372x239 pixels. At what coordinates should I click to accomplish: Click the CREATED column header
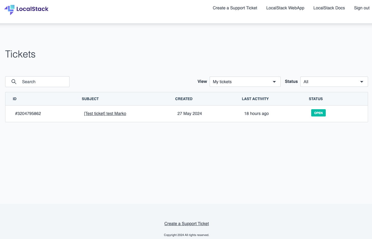[184, 99]
